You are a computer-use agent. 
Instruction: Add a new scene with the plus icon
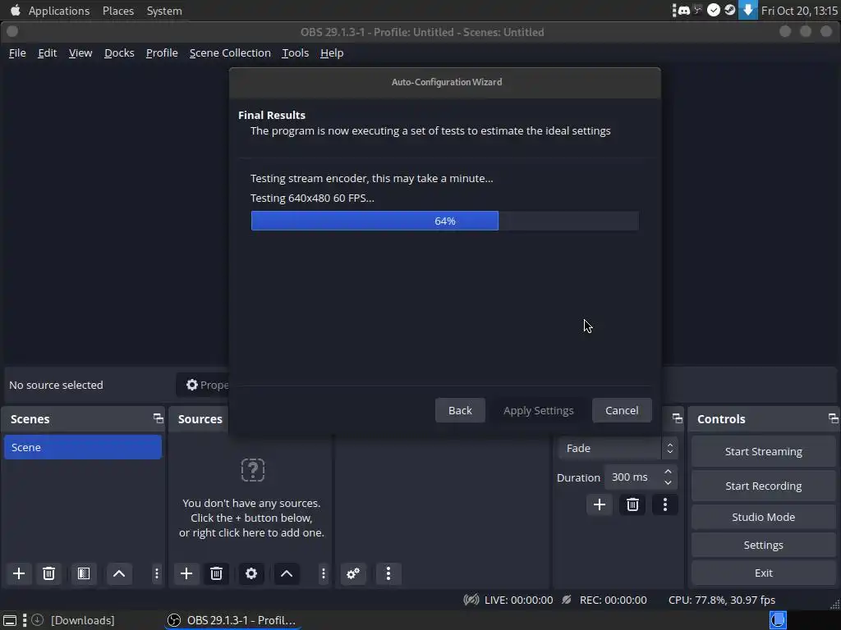pyautogui.click(x=19, y=573)
